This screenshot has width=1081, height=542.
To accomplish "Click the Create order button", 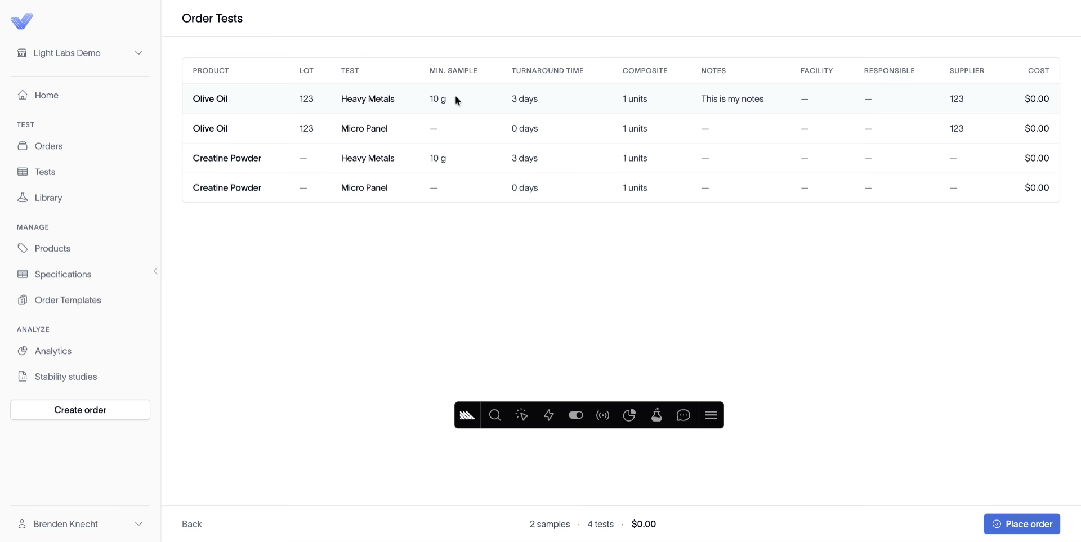I will (81, 410).
